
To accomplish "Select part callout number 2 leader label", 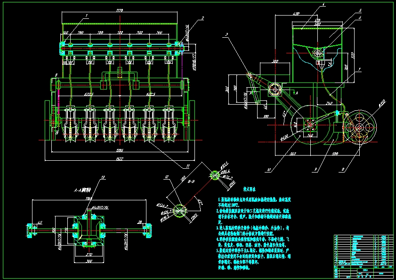I will click(202, 18).
